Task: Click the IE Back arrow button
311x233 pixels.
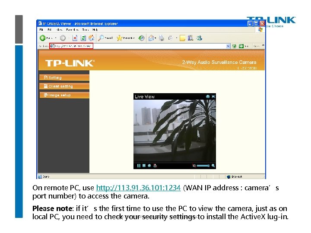Action: pos(42,38)
